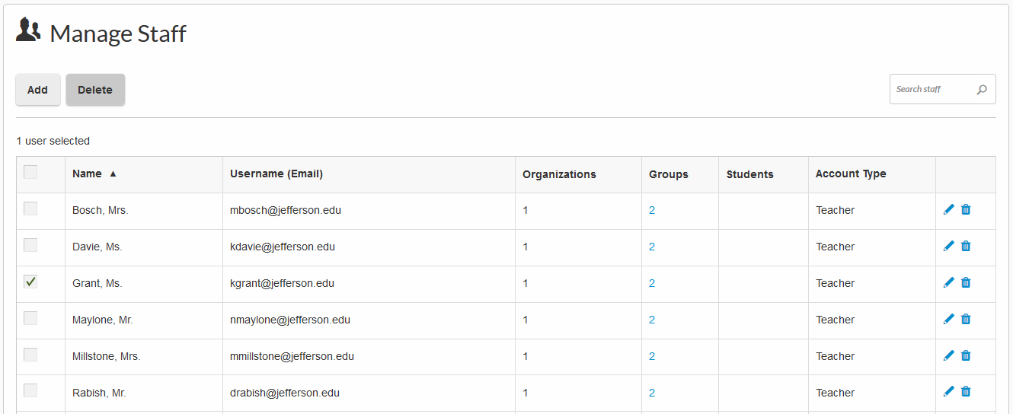Select the Bosch, Mrs. checkbox
Viewport: 1013px width, 414px height.
tap(30, 209)
